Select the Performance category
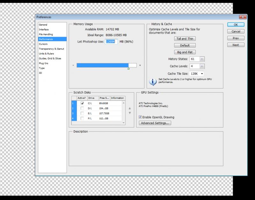The image size is (255, 200). pos(52,39)
